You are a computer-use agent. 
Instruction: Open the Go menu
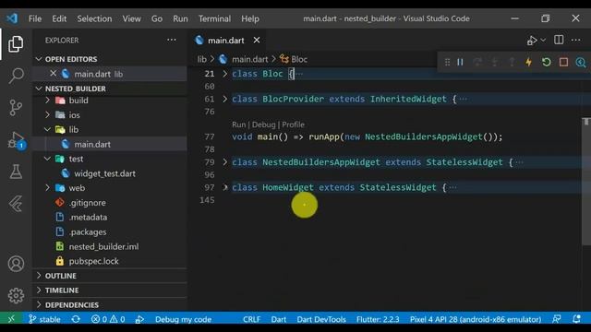tap(157, 18)
